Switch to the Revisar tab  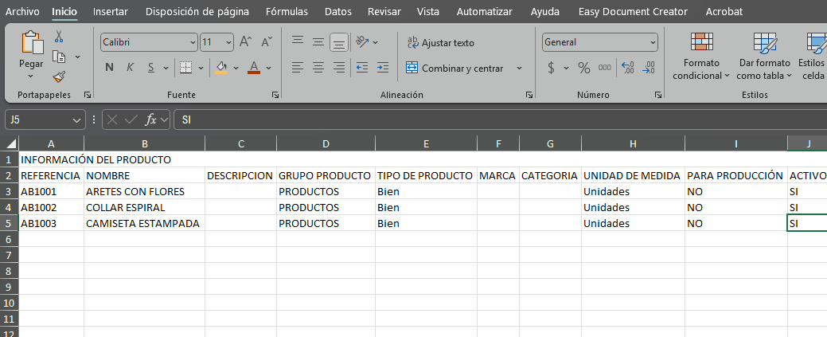tap(384, 12)
